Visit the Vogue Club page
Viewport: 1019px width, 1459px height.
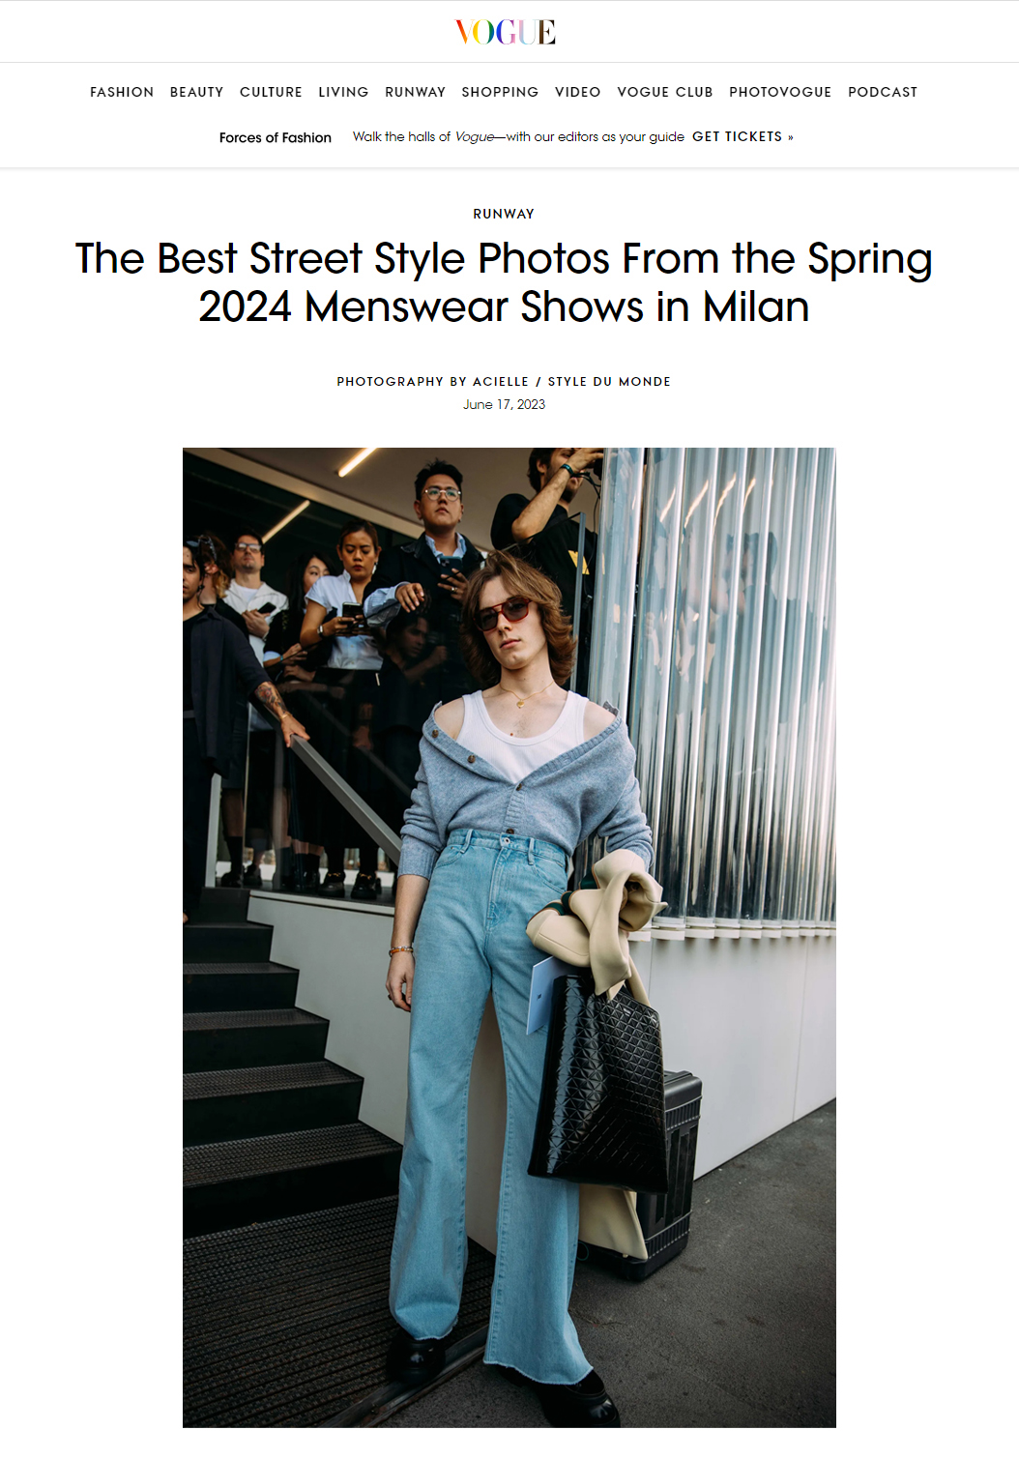click(664, 92)
